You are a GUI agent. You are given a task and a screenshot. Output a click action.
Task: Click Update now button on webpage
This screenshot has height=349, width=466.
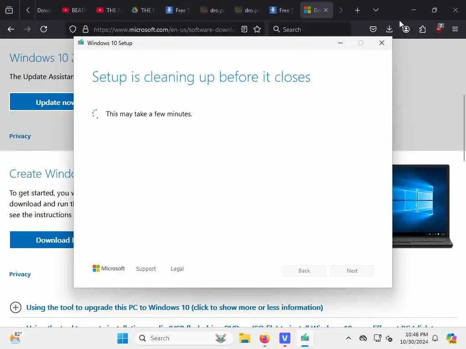[x=41, y=102]
